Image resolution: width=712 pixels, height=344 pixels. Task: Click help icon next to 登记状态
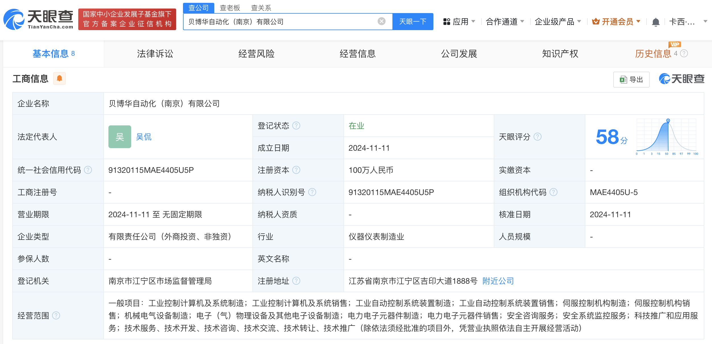tap(296, 126)
